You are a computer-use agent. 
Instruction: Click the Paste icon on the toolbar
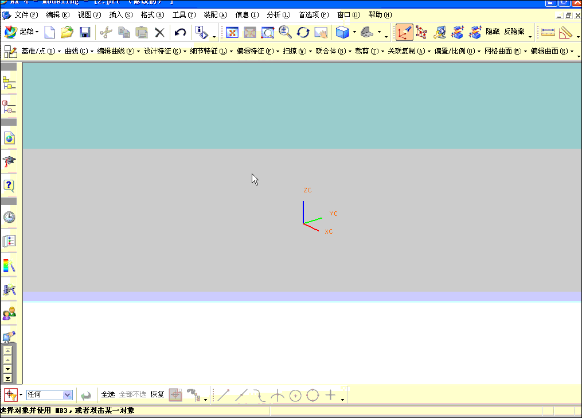pos(141,32)
